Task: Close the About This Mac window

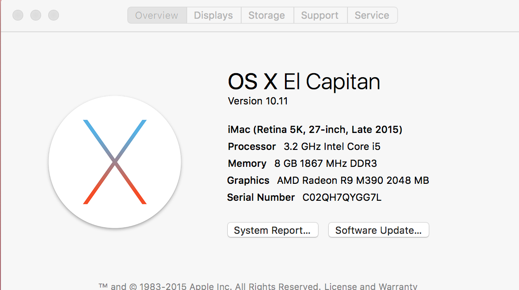Action: pos(18,15)
